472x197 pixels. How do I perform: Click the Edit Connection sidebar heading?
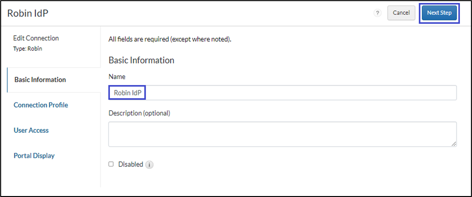coord(36,38)
